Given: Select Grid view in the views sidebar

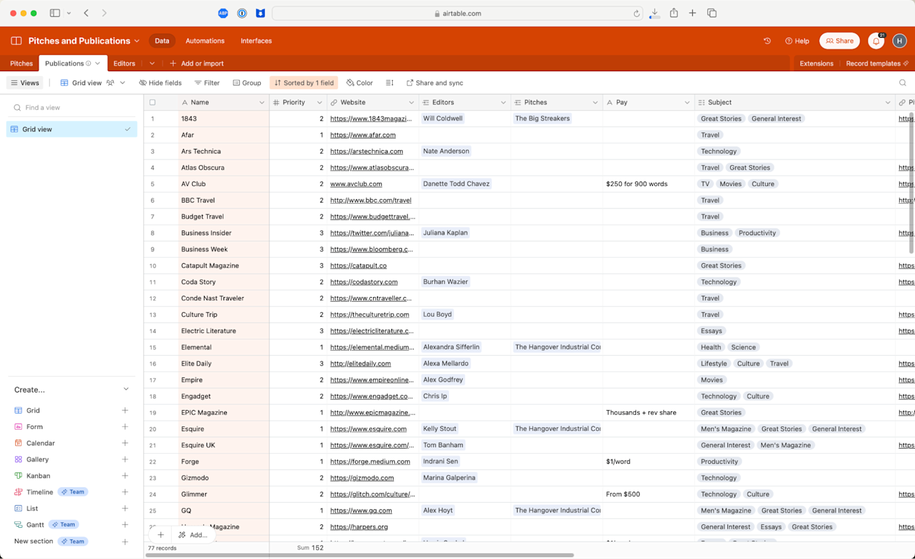Looking at the screenshot, I should tap(72, 129).
